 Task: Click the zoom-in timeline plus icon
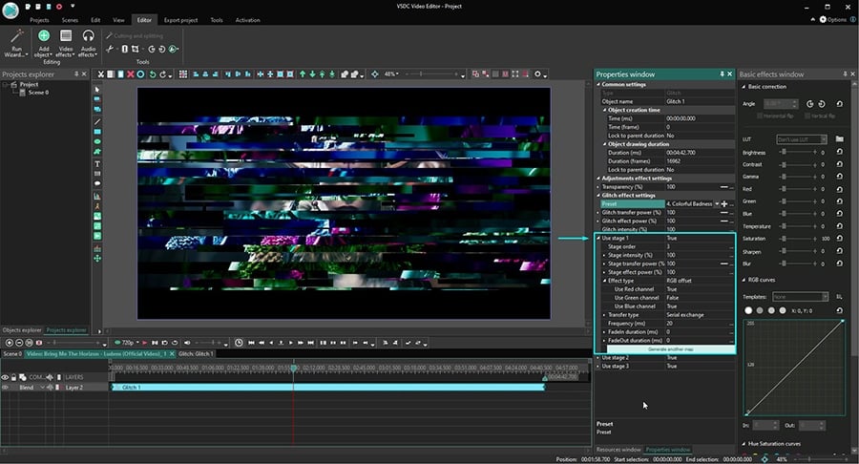tap(10, 343)
